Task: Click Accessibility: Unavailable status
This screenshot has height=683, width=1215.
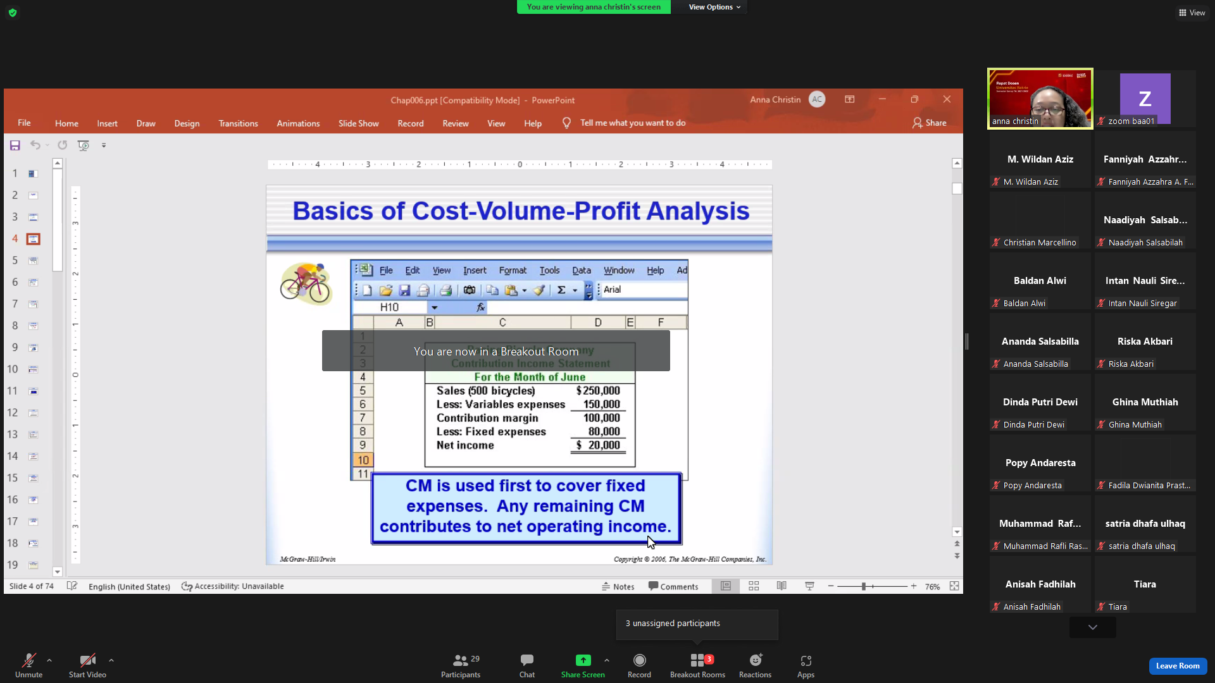Action: pyautogui.click(x=232, y=586)
